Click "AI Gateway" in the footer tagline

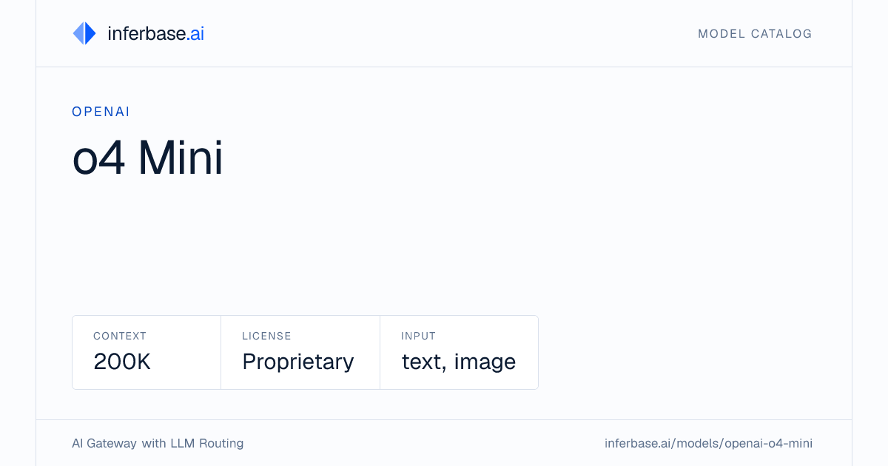(x=104, y=443)
